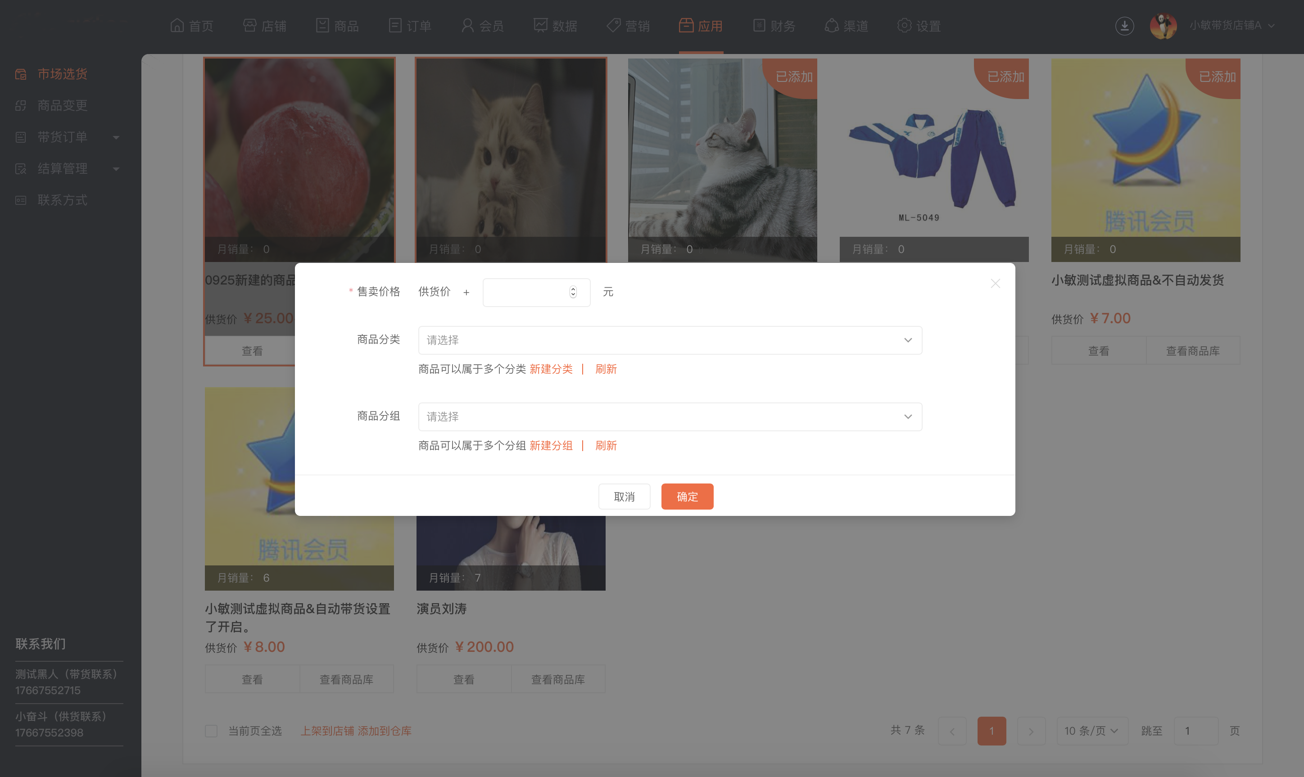
Task: Click the user avatar picture
Action: [1163, 26]
